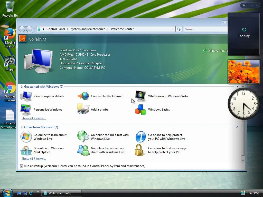Viewport: 263px width, 197px height.
Task: Click Go online to Windows Marketplace text
Action: 49,150
